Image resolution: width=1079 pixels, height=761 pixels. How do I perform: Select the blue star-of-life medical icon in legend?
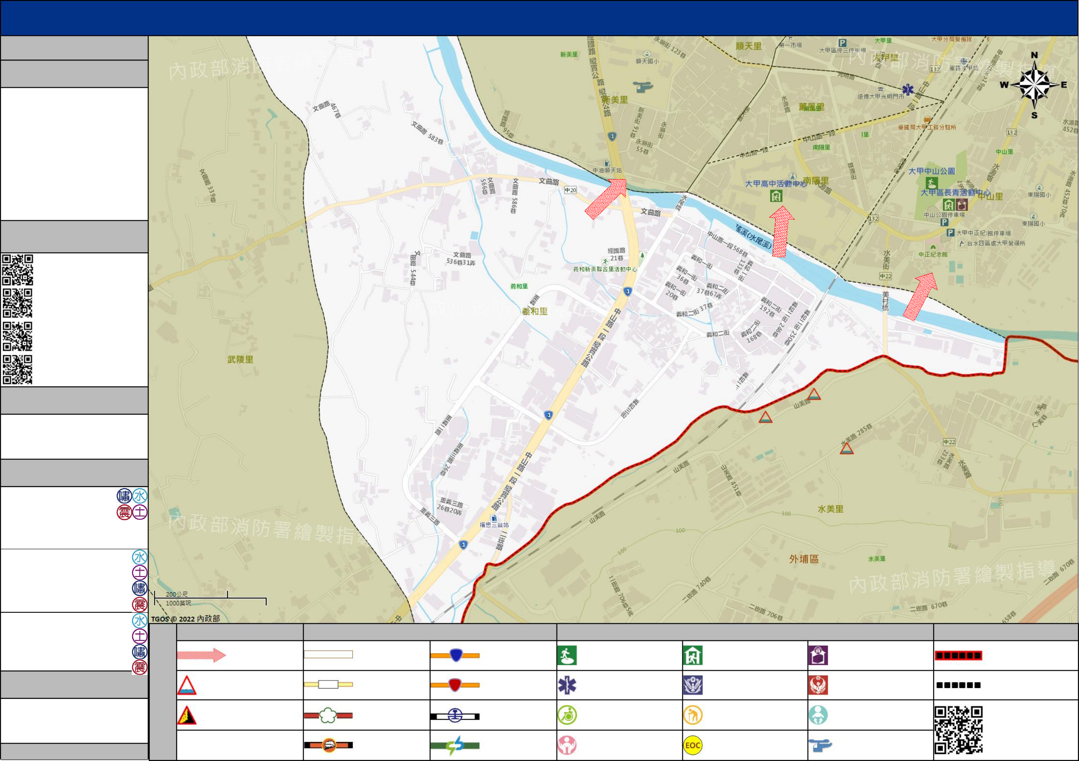click(x=567, y=686)
